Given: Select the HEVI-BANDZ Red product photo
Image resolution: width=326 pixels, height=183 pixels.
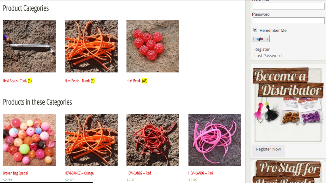Looking at the screenshot, I should click(x=153, y=140).
